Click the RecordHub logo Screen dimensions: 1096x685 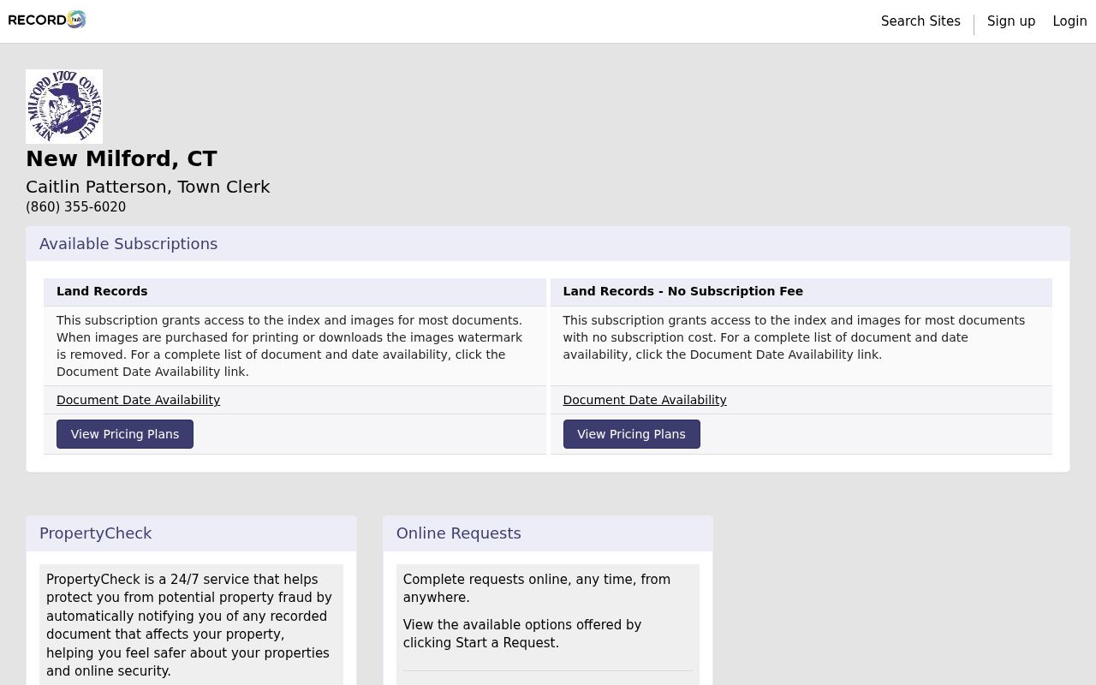pyautogui.click(x=47, y=20)
